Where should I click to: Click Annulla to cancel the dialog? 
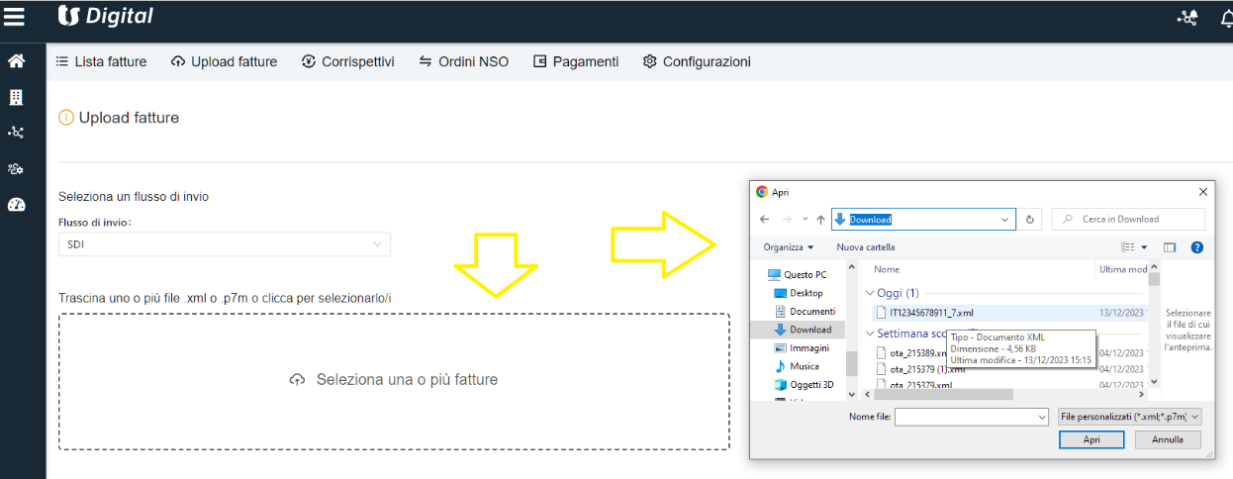[1168, 439]
